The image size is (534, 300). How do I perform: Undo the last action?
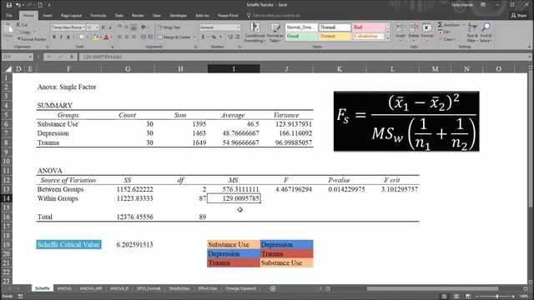click(18, 5)
